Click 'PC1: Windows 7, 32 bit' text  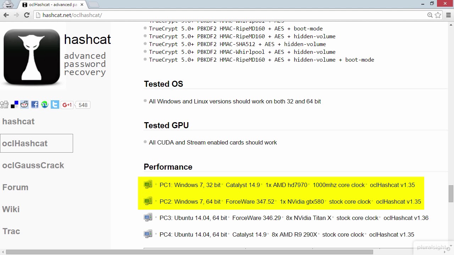[190, 185]
